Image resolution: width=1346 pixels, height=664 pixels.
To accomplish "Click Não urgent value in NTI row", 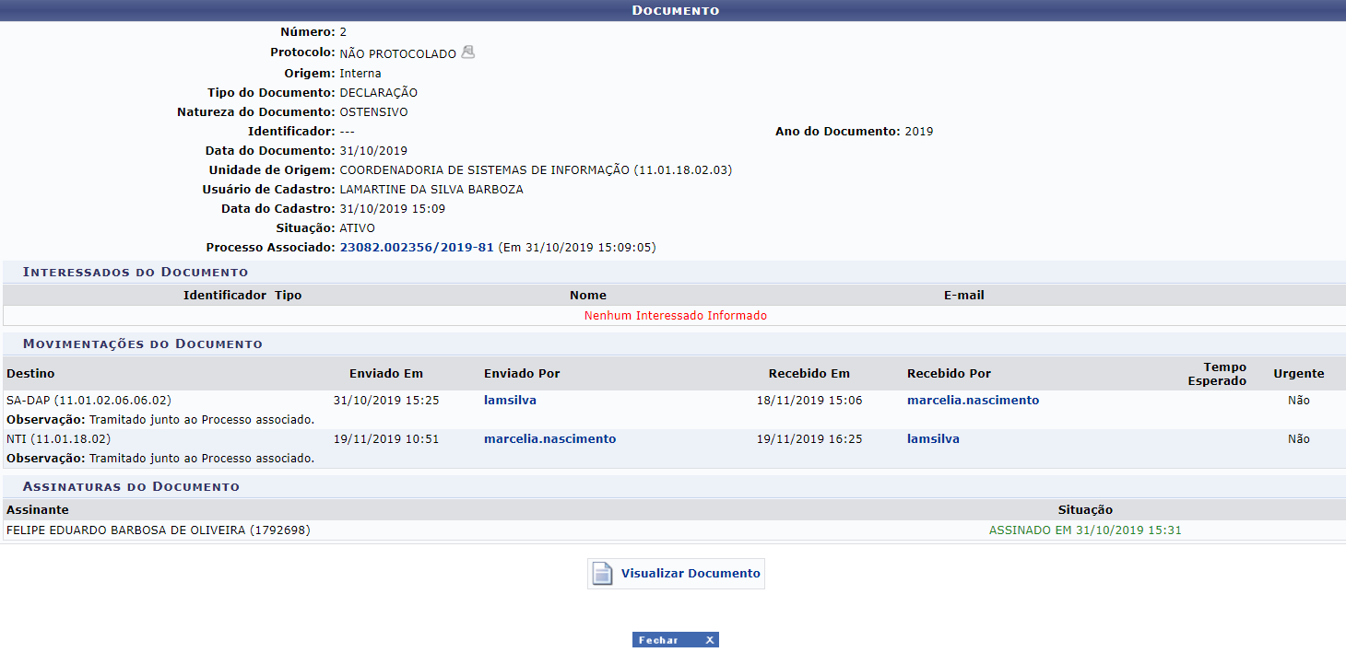I will click(1299, 439).
